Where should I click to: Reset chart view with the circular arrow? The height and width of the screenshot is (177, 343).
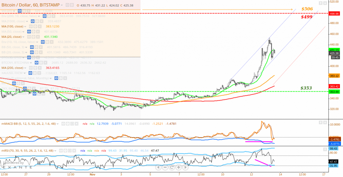pos(172,168)
